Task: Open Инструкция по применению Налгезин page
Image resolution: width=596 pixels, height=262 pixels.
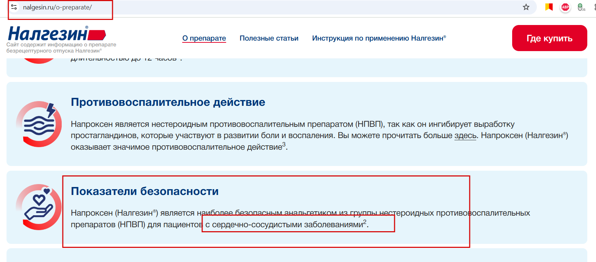Action: point(379,38)
